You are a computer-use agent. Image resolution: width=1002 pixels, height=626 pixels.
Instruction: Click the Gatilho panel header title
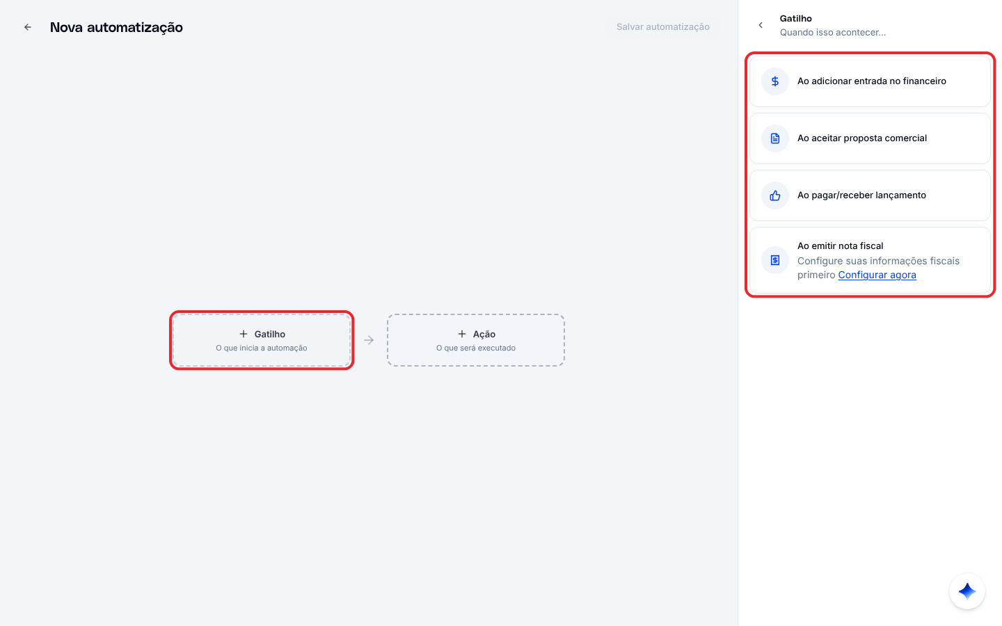796,19
